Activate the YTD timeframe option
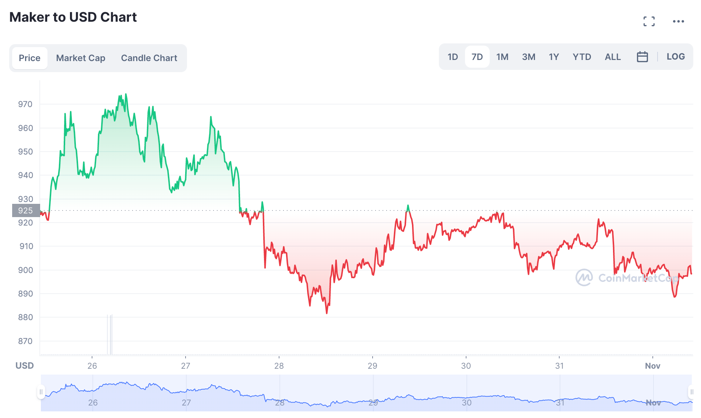 tap(582, 56)
